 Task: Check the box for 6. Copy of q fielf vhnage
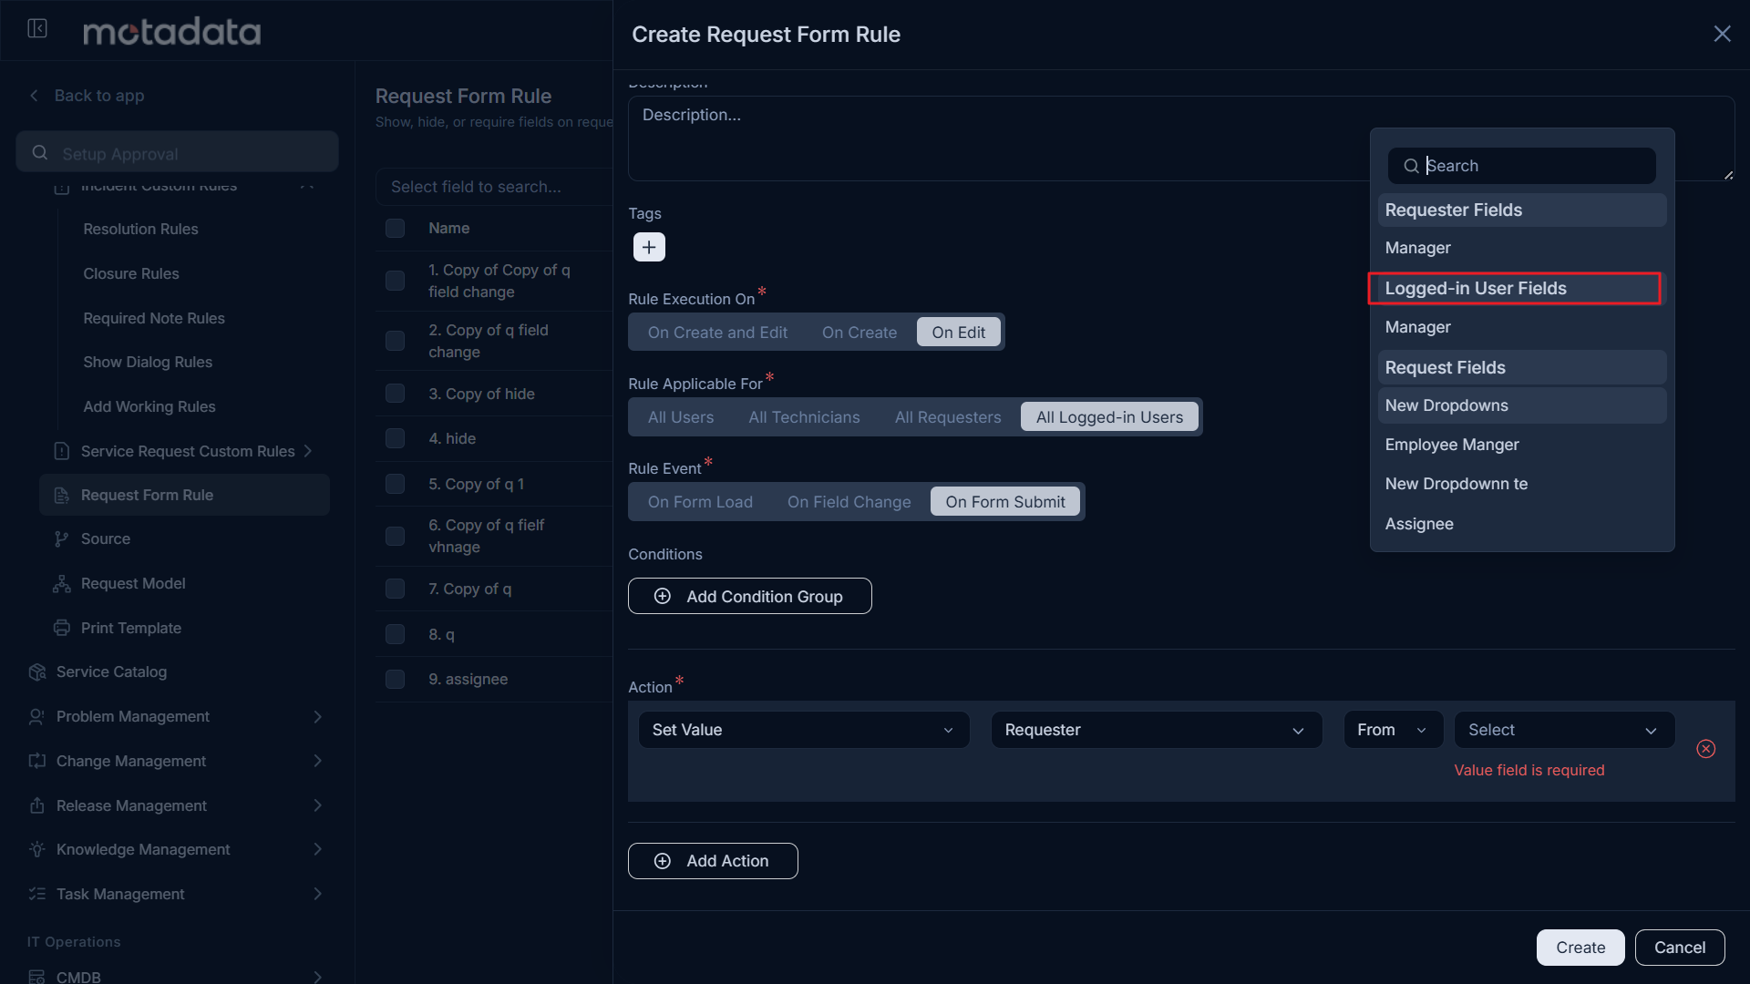click(395, 536)
